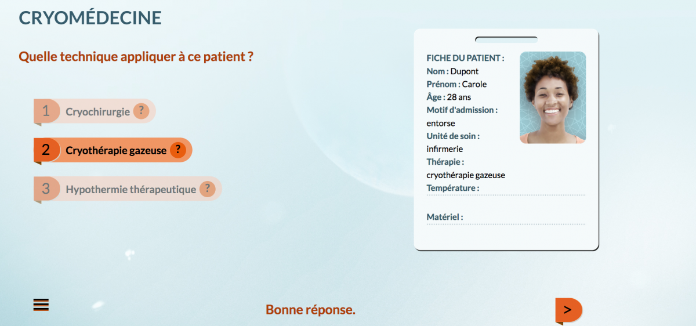Open help icon beside Cryothérapie gazeuse
The height and width of the screenshot is (326, 696).
[x=177, y=150]
